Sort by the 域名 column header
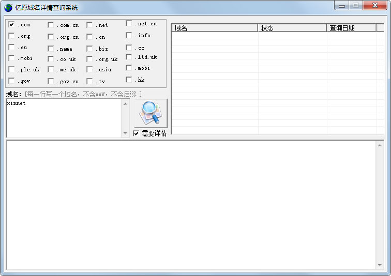The height and width of the screenshot is (276, 391). (214, 28)
